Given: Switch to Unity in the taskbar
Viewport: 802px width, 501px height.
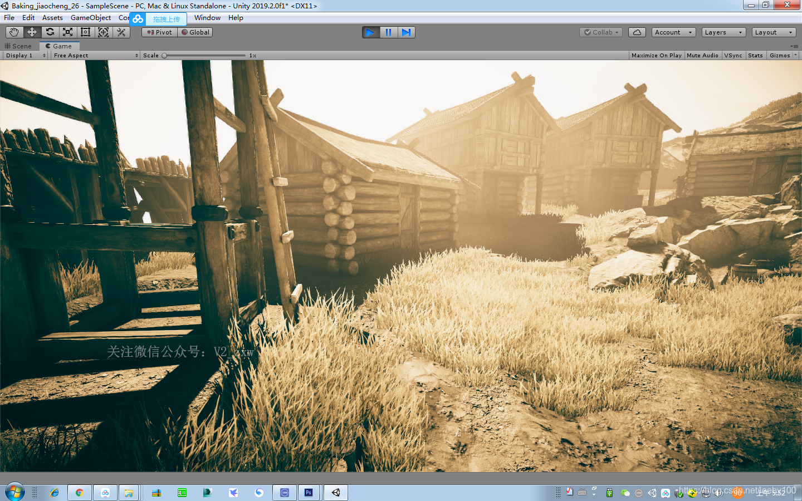Looking at the screenshot, I should (336, 493).
